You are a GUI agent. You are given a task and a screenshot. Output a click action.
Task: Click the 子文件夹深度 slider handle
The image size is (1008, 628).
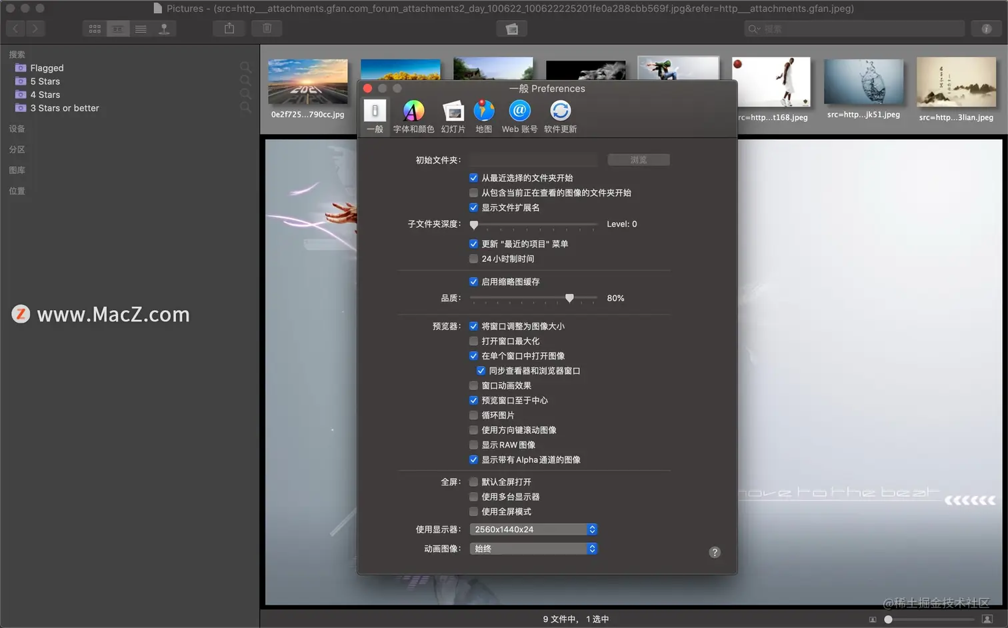[474, 225]
